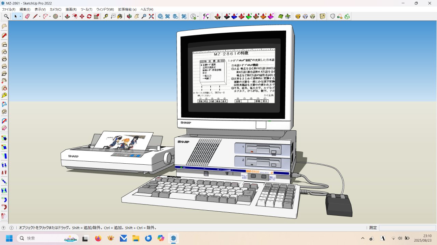The height and width of the screenshot is (245, 437).
Task: Click the 測定 measurements input box
Action: click(x=407, y=228)
